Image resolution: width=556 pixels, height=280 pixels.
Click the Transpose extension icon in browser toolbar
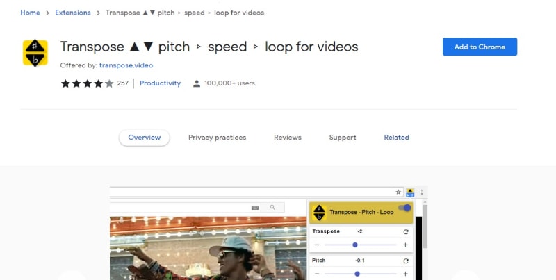(x=410, y=192)
